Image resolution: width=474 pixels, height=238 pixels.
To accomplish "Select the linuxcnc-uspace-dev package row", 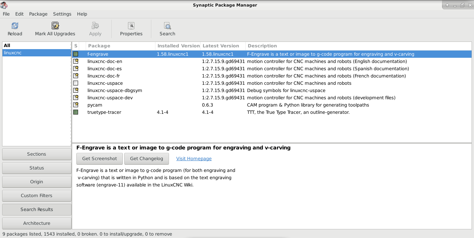I will pos(272,98).
